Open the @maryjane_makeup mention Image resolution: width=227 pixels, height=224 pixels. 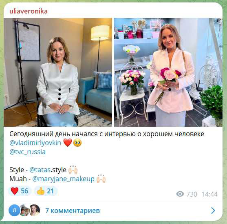(63, 179)
